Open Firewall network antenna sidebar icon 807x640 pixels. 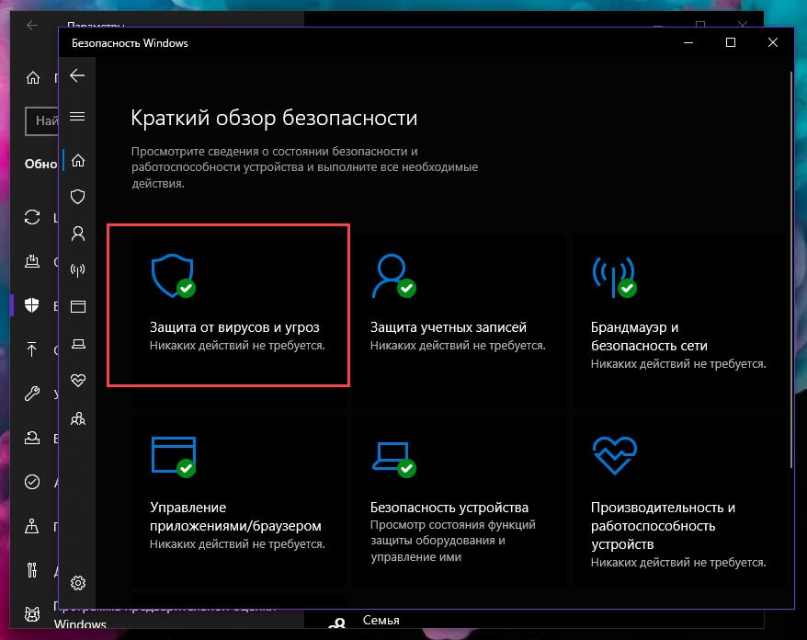(78, 269)
